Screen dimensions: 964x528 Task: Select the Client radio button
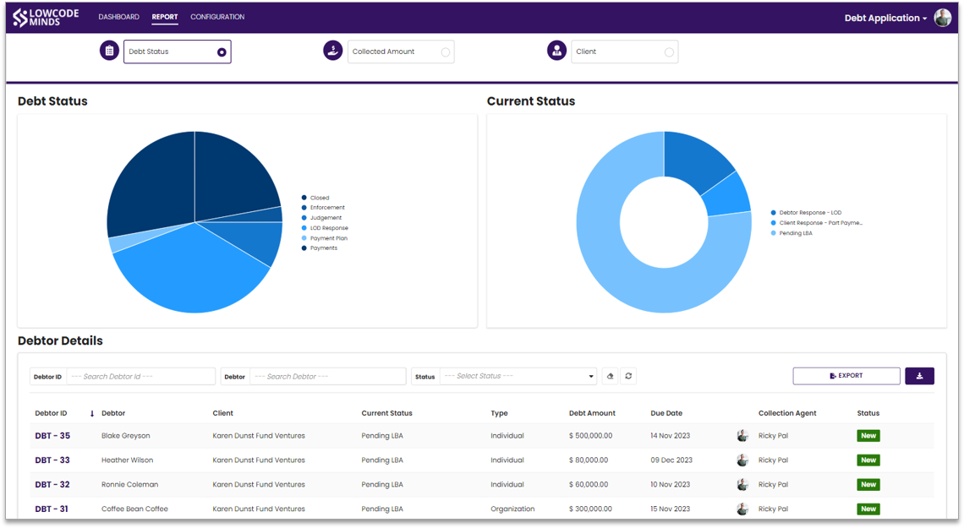669,52
